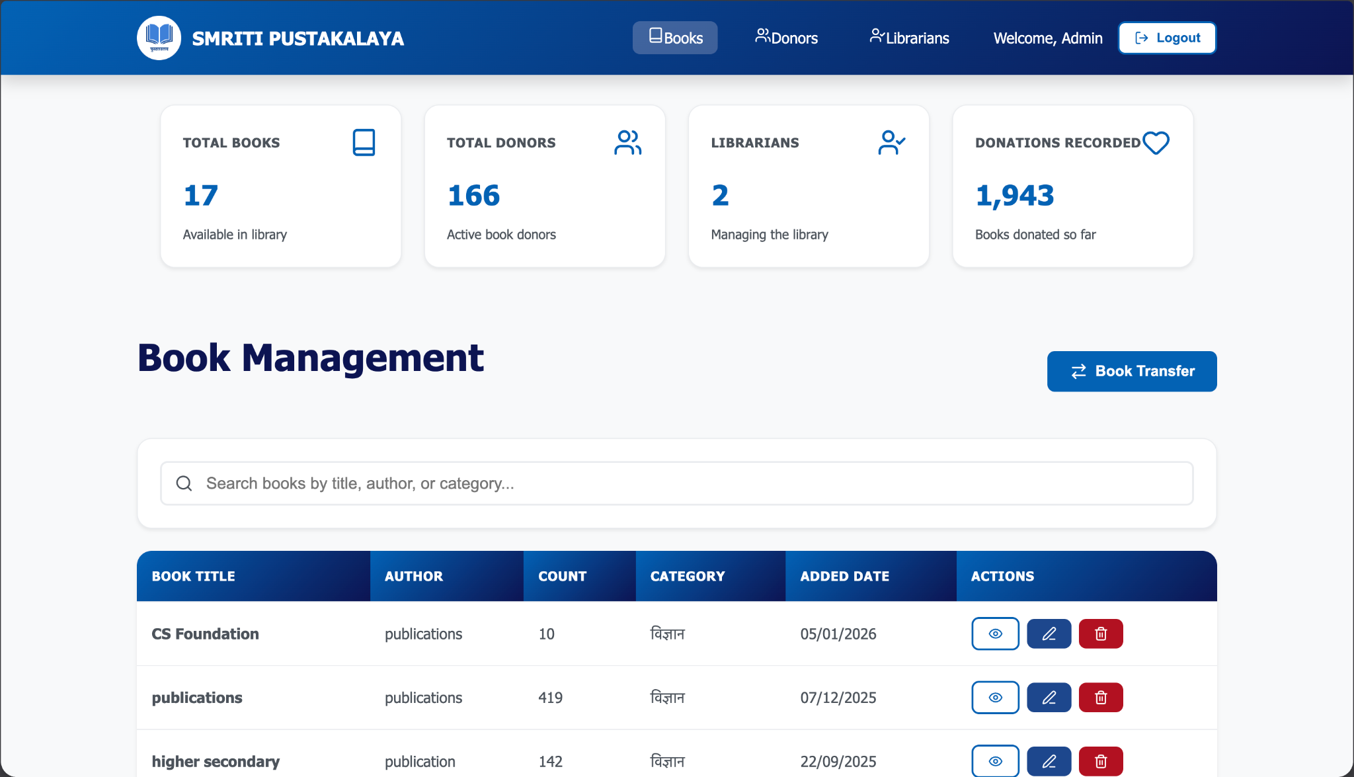Open the Book Transfer dialog
The image size is (1354, 777).
pos(1132,371)
